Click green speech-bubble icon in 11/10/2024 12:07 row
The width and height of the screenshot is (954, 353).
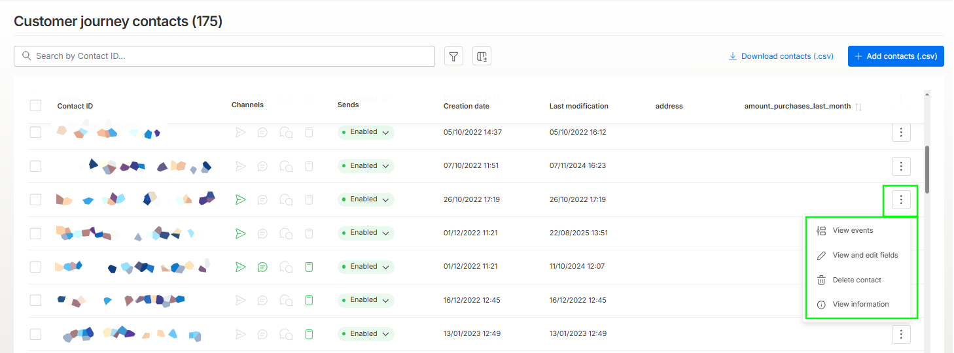pos(262,267)
